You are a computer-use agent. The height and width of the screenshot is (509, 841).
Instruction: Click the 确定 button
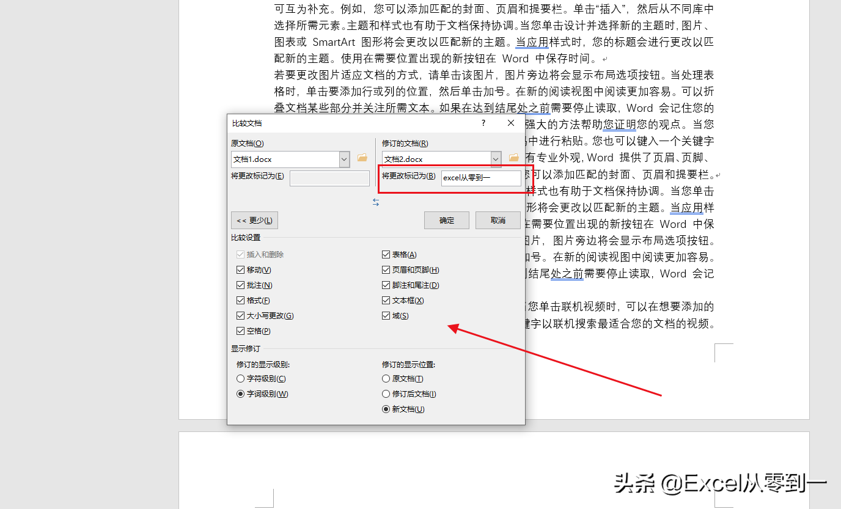(446, 220)
